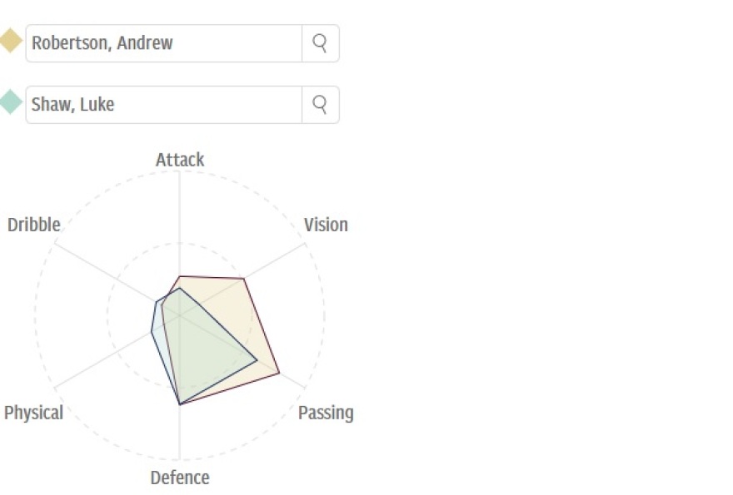Focus the Shaw, Luke player name field
Image resolution: width=733 pixels, height=495 pixels.
tap(164, 104)
